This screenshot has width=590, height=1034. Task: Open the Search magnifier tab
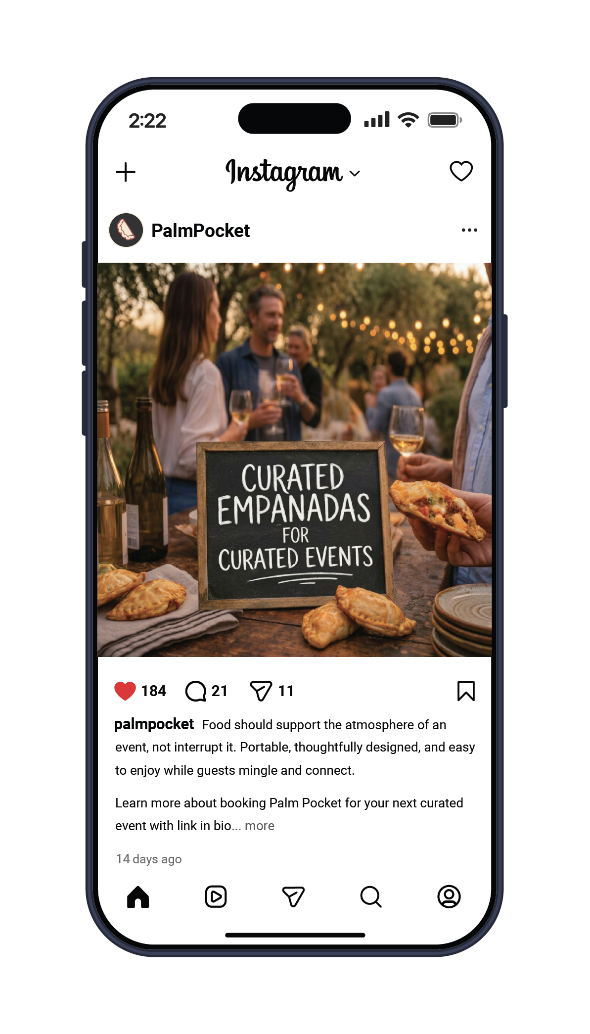pos(371,896)
